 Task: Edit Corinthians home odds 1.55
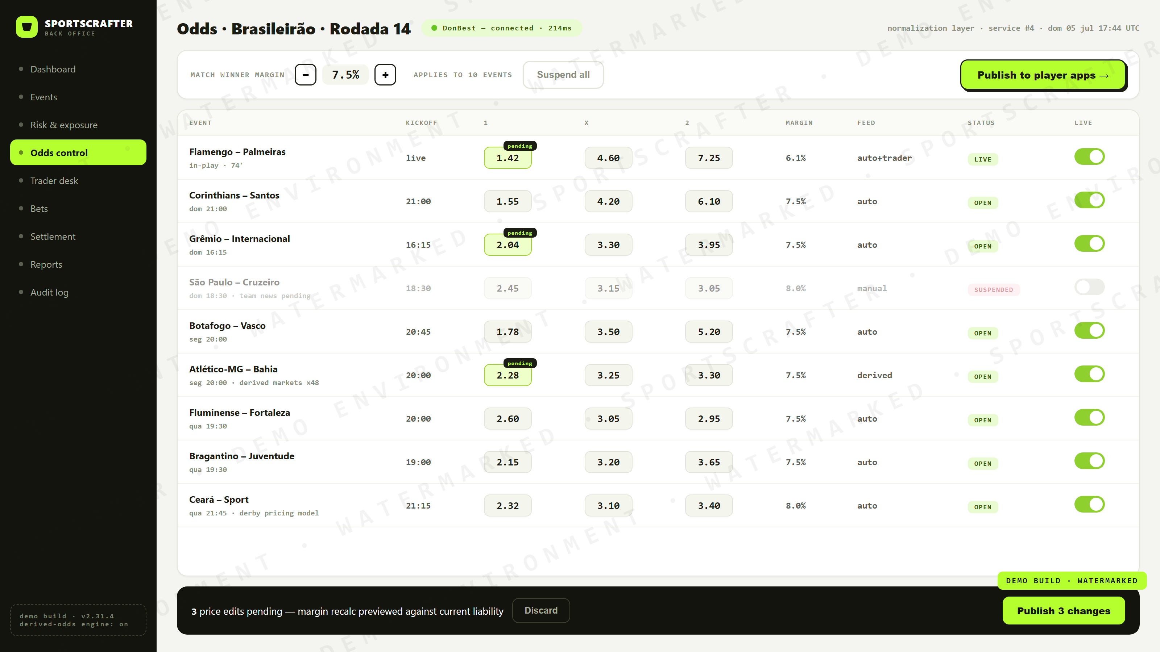coord(507,201)
